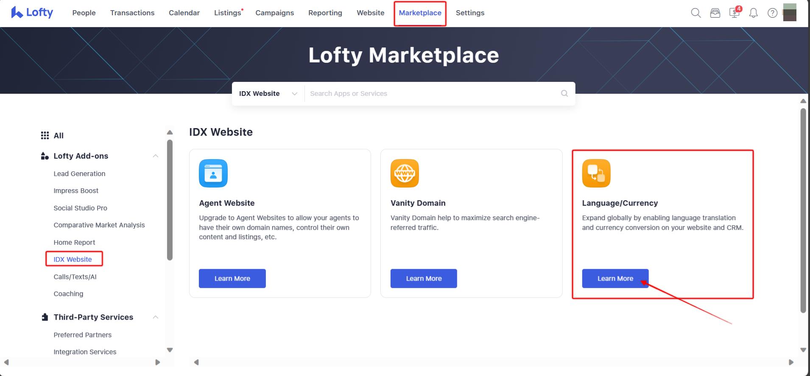Select Preferred Partners in sidebar
Screen dimensions: 810x376
coord(83,335)
